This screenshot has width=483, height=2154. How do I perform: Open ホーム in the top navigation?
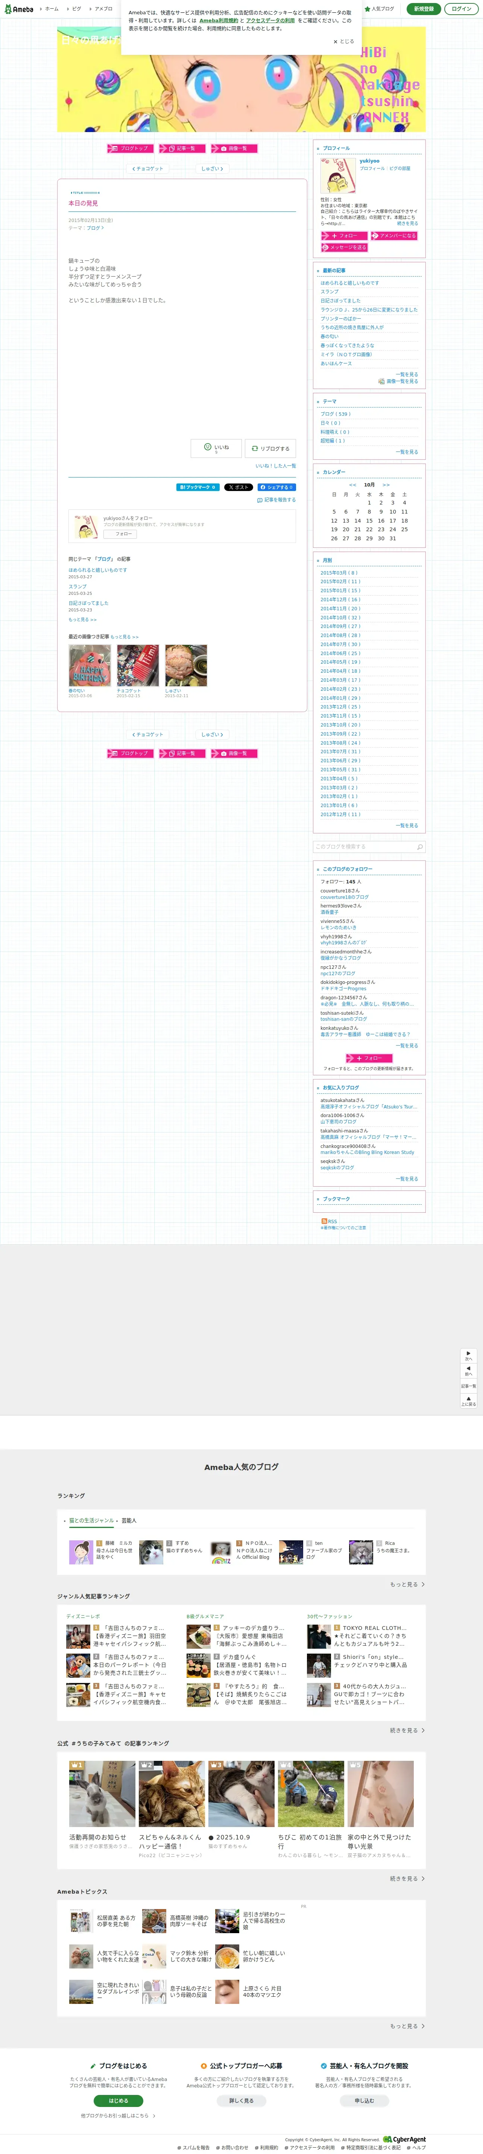pyautogui.click(x=50, y=9)
